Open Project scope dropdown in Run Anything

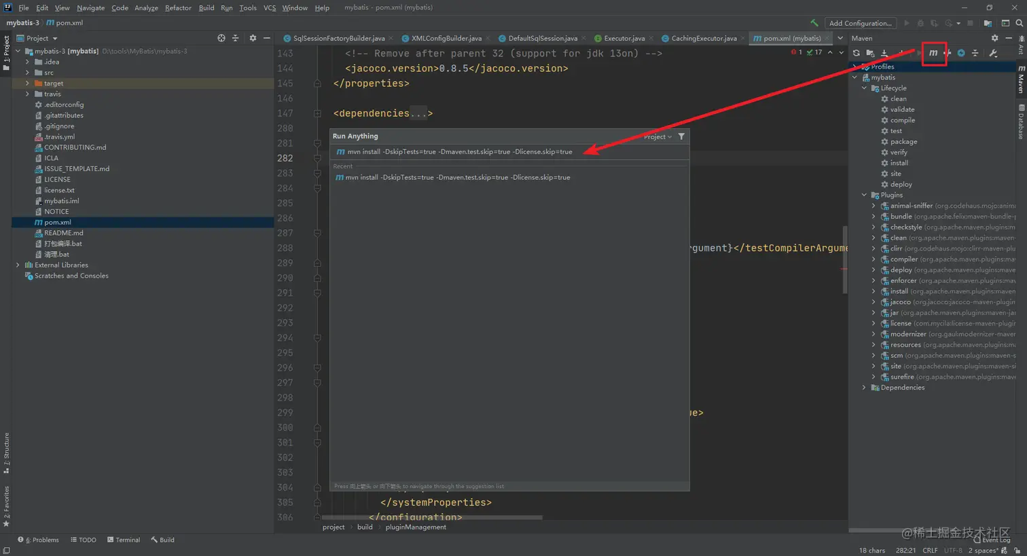pos(657,136)
